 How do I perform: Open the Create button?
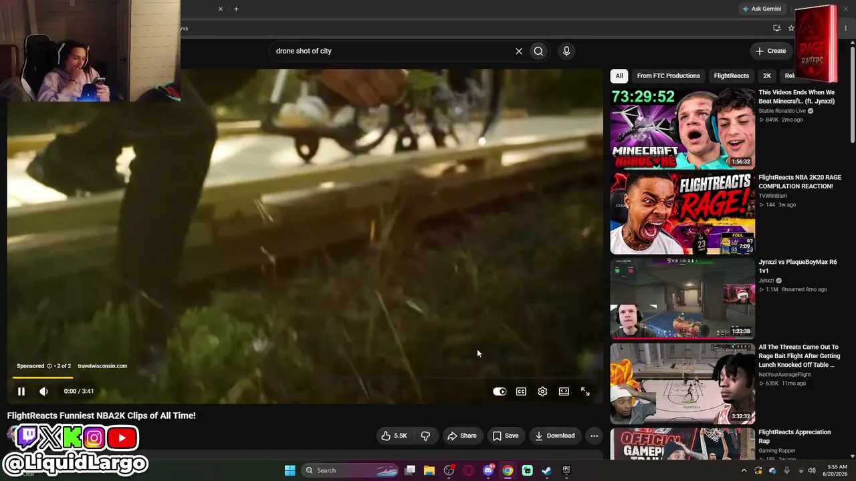pos(770,51)
